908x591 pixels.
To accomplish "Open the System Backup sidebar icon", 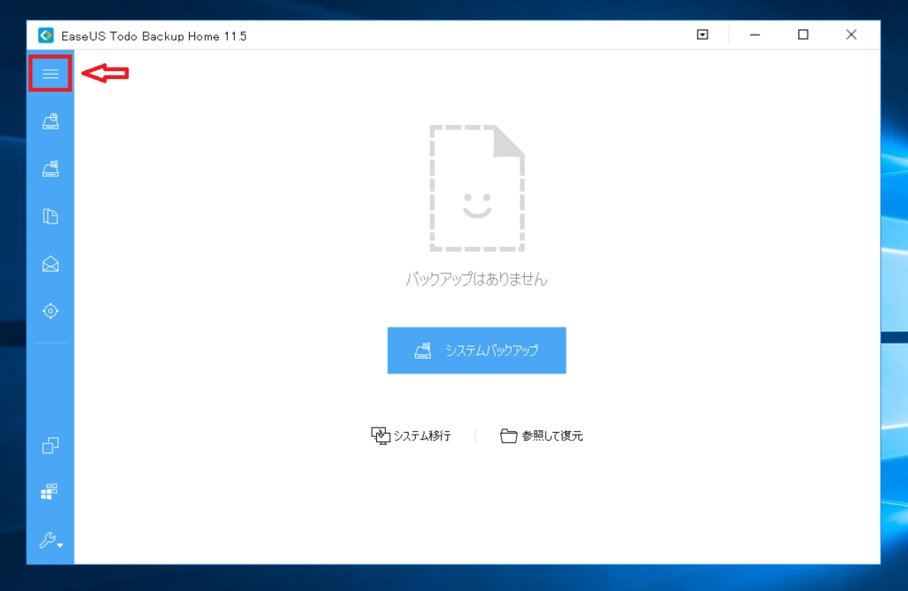I will point(51,169).
